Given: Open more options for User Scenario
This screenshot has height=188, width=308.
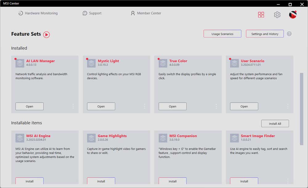Looking at the screenshot, I should pyautogui.click(x=288, y=106).
